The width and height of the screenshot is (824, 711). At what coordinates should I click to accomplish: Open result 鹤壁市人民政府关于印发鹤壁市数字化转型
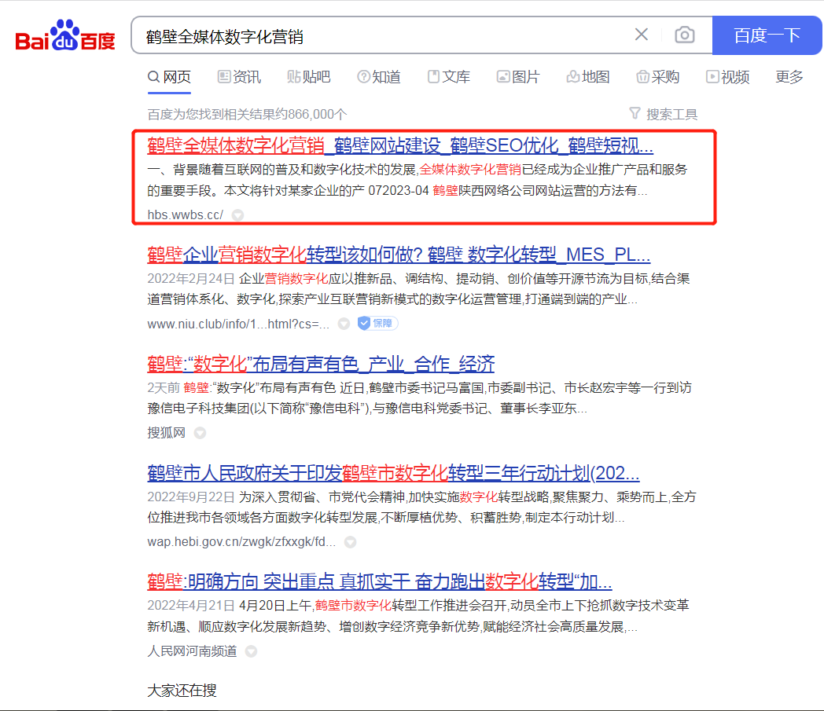click(393, 473)
